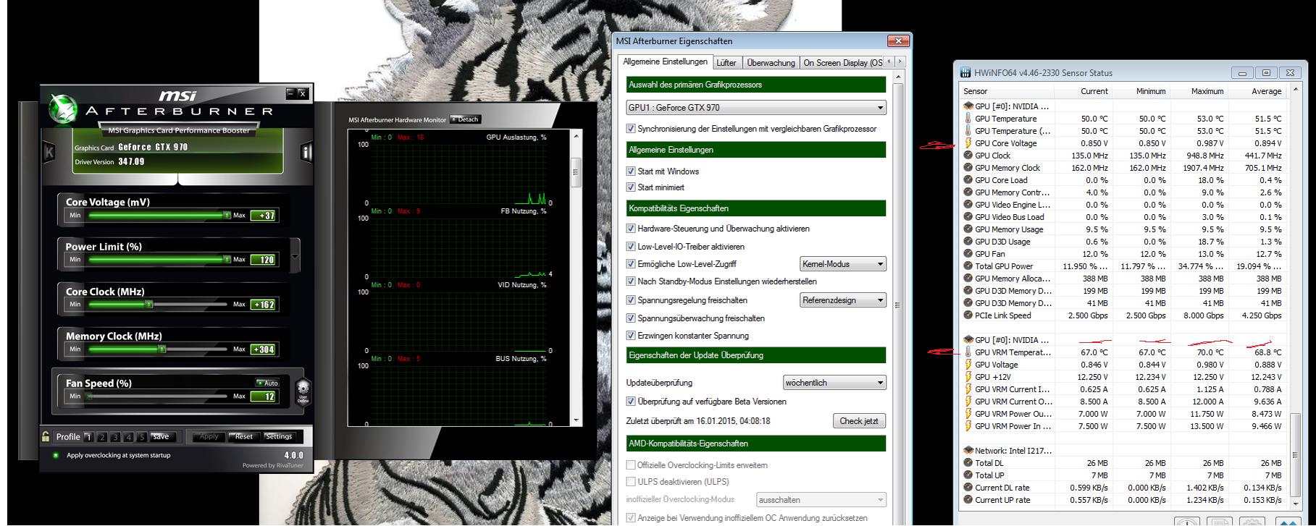Toggle Start minimiert checkbox
The width and height of the screenshot is (1316, 526).
pos(631,187)
